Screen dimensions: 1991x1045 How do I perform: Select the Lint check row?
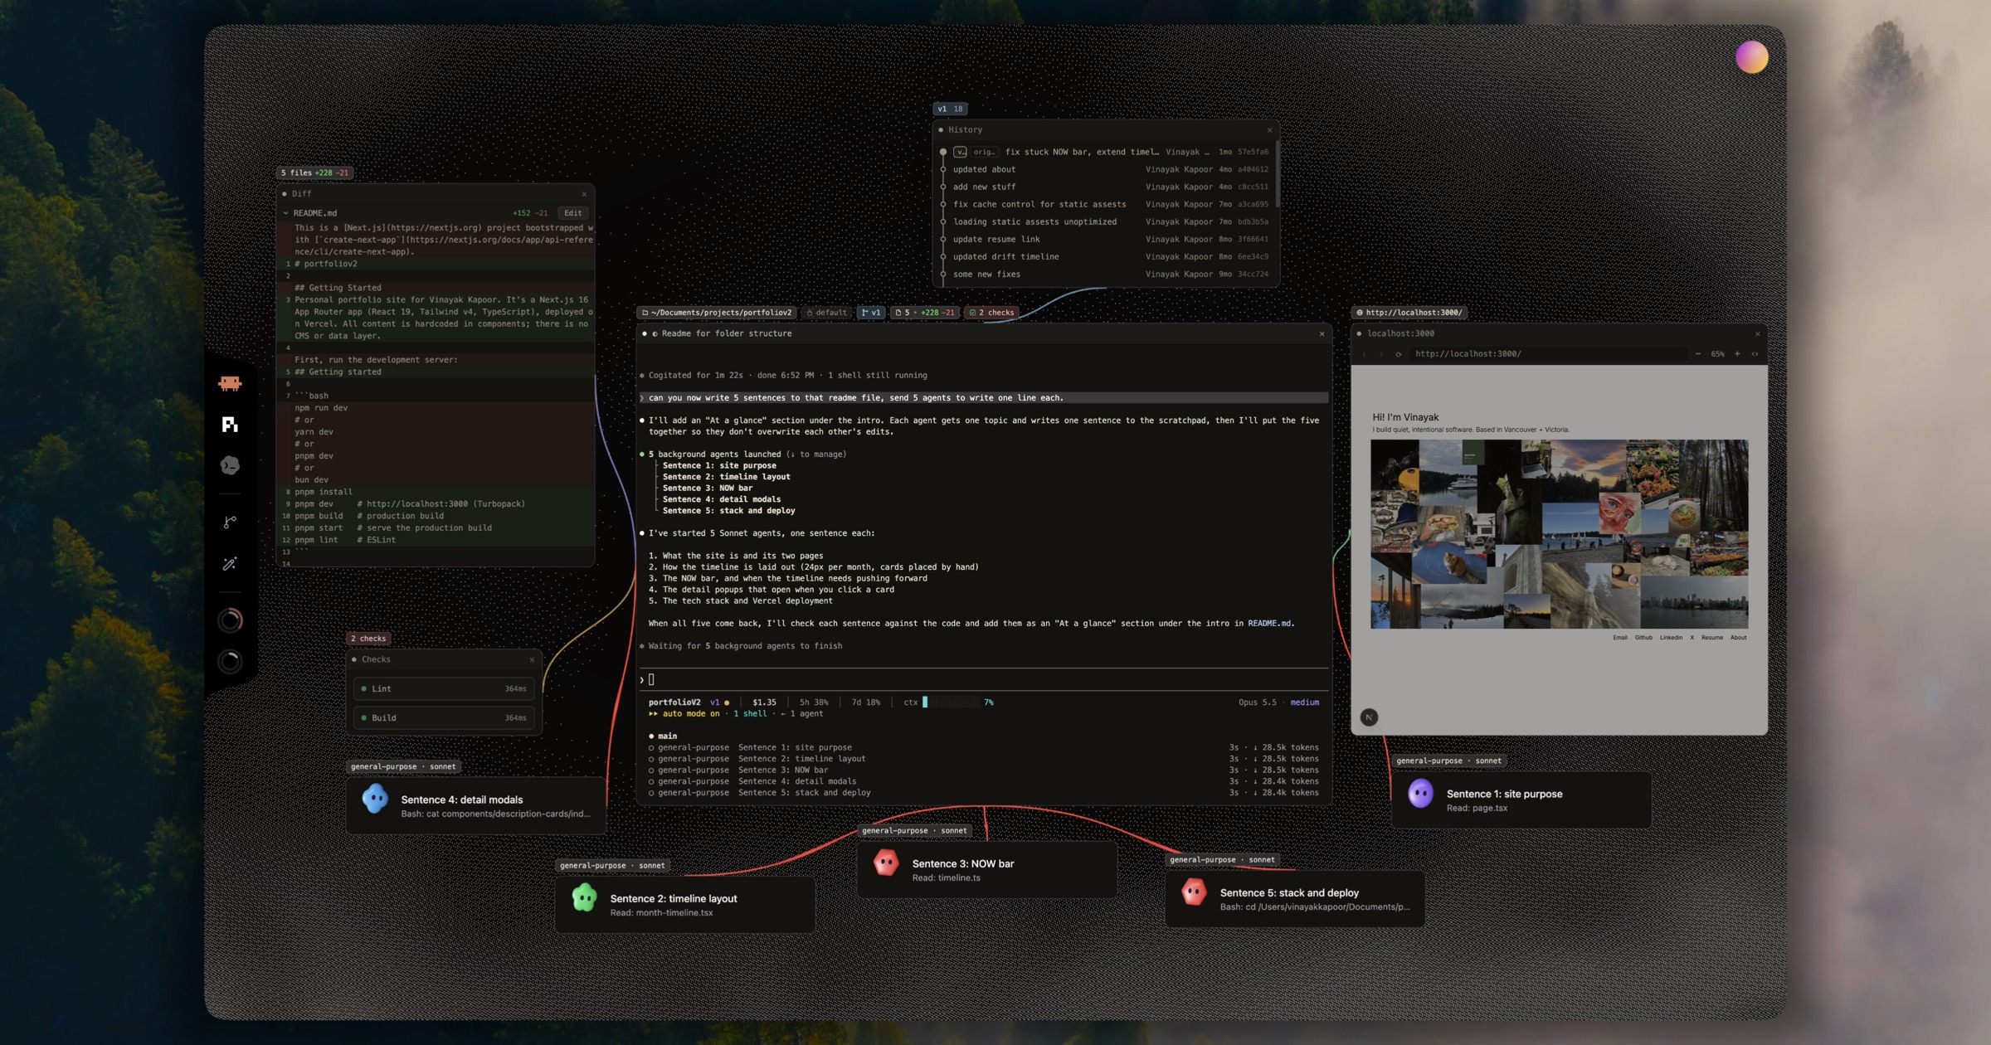(444, 688)
